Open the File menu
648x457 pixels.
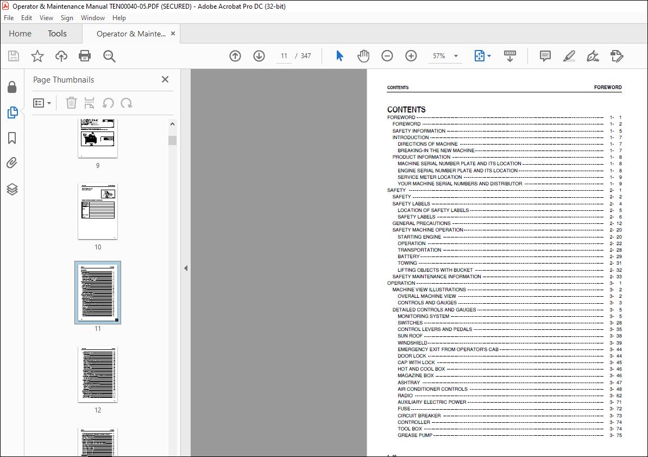tap(9, 18)
